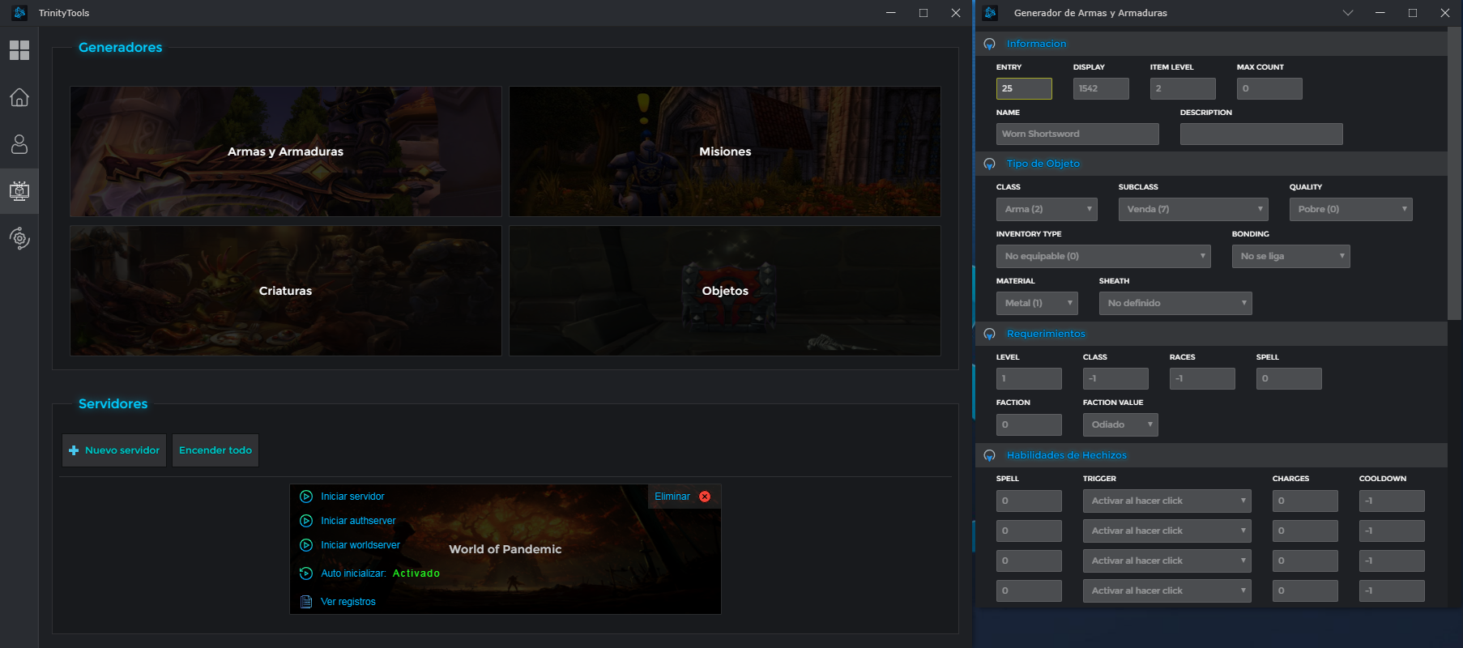The image size is (1463, 648).
Task: Click the Ver registros link
Action: 348,602
